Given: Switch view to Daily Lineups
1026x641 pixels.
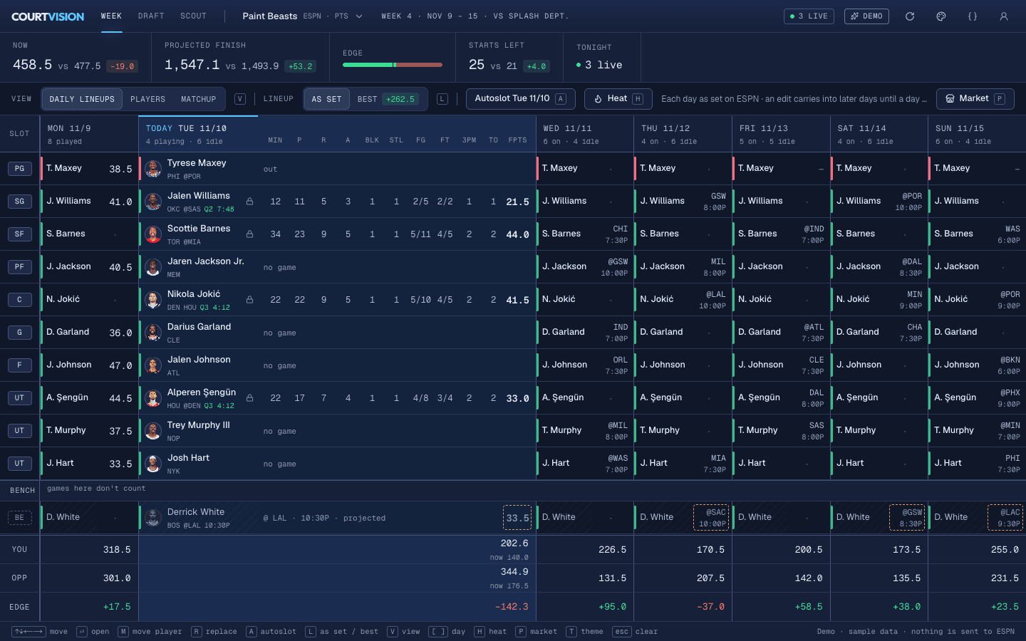Looking at the screenshot, I should coord(82,99).
